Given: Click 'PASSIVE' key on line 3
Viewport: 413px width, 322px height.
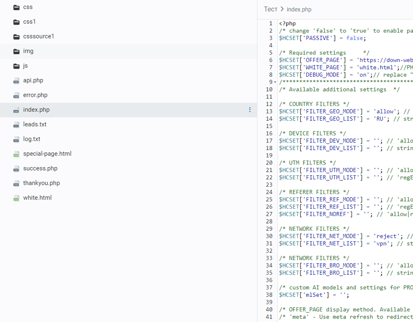Looking at the screenshot, I should tap(318, 38).
